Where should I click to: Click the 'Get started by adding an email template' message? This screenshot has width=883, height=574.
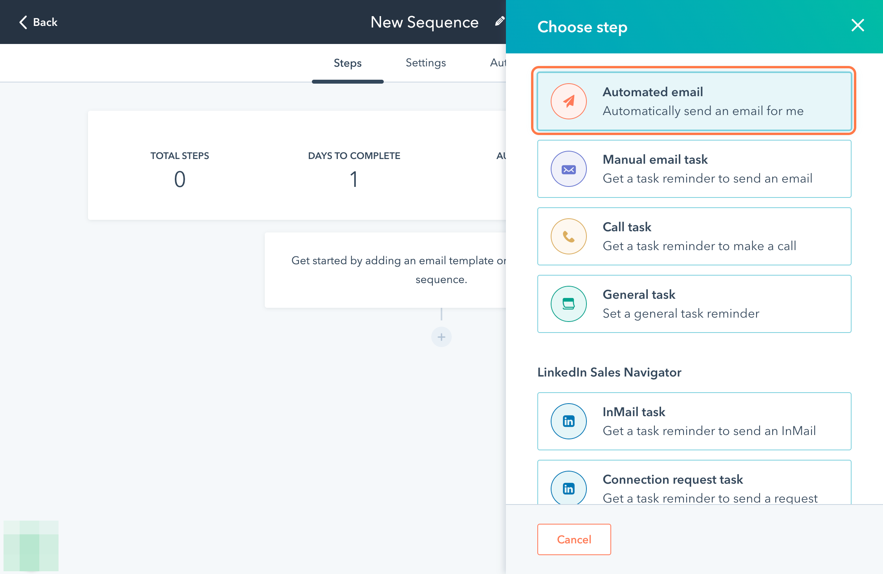tap(399, 270)
